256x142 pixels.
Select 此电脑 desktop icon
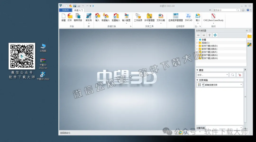coord(43,48)
